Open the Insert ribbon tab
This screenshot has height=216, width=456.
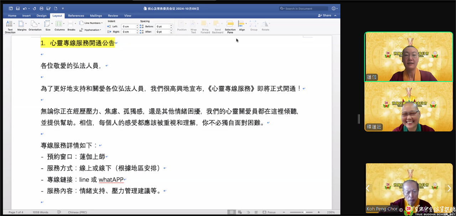coord(26,16)
